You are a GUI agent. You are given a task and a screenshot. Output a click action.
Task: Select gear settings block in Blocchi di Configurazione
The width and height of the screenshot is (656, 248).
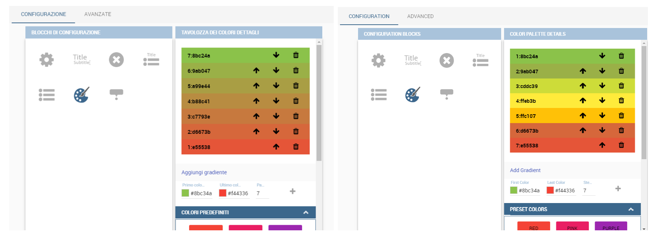46,60
